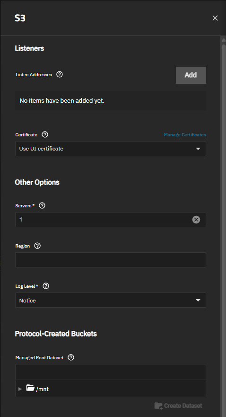Click the Servers help question icon
Image resolution: width=226 pixels, height=417 pixels.
(42, 205)
